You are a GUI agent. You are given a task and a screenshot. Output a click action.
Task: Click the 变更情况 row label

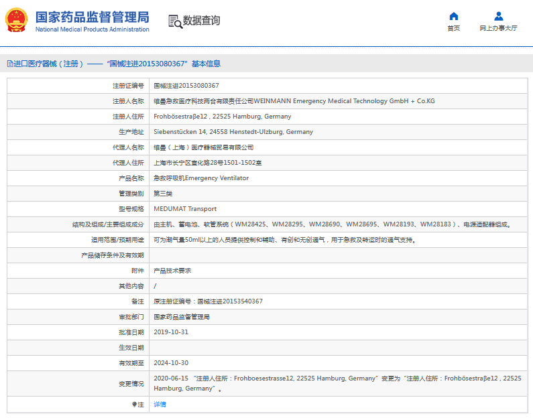(131, 384)
